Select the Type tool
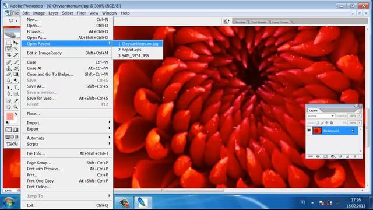This screenshot has width=373, height=210. (x=16, y=87)
